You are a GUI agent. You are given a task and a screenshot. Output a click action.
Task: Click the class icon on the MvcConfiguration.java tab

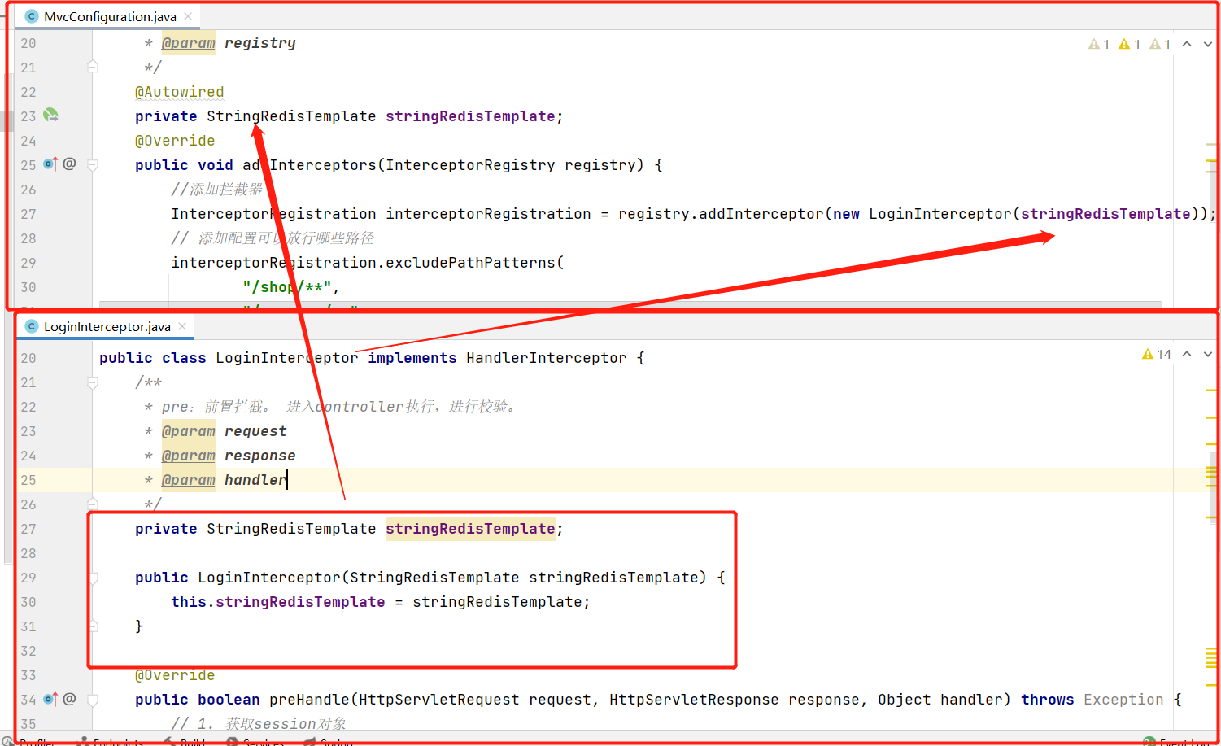pos(32,16)
